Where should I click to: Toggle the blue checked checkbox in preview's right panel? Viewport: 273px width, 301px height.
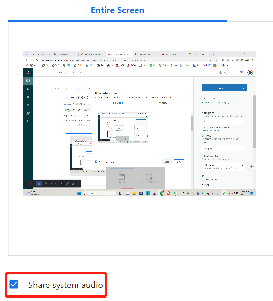203,176
